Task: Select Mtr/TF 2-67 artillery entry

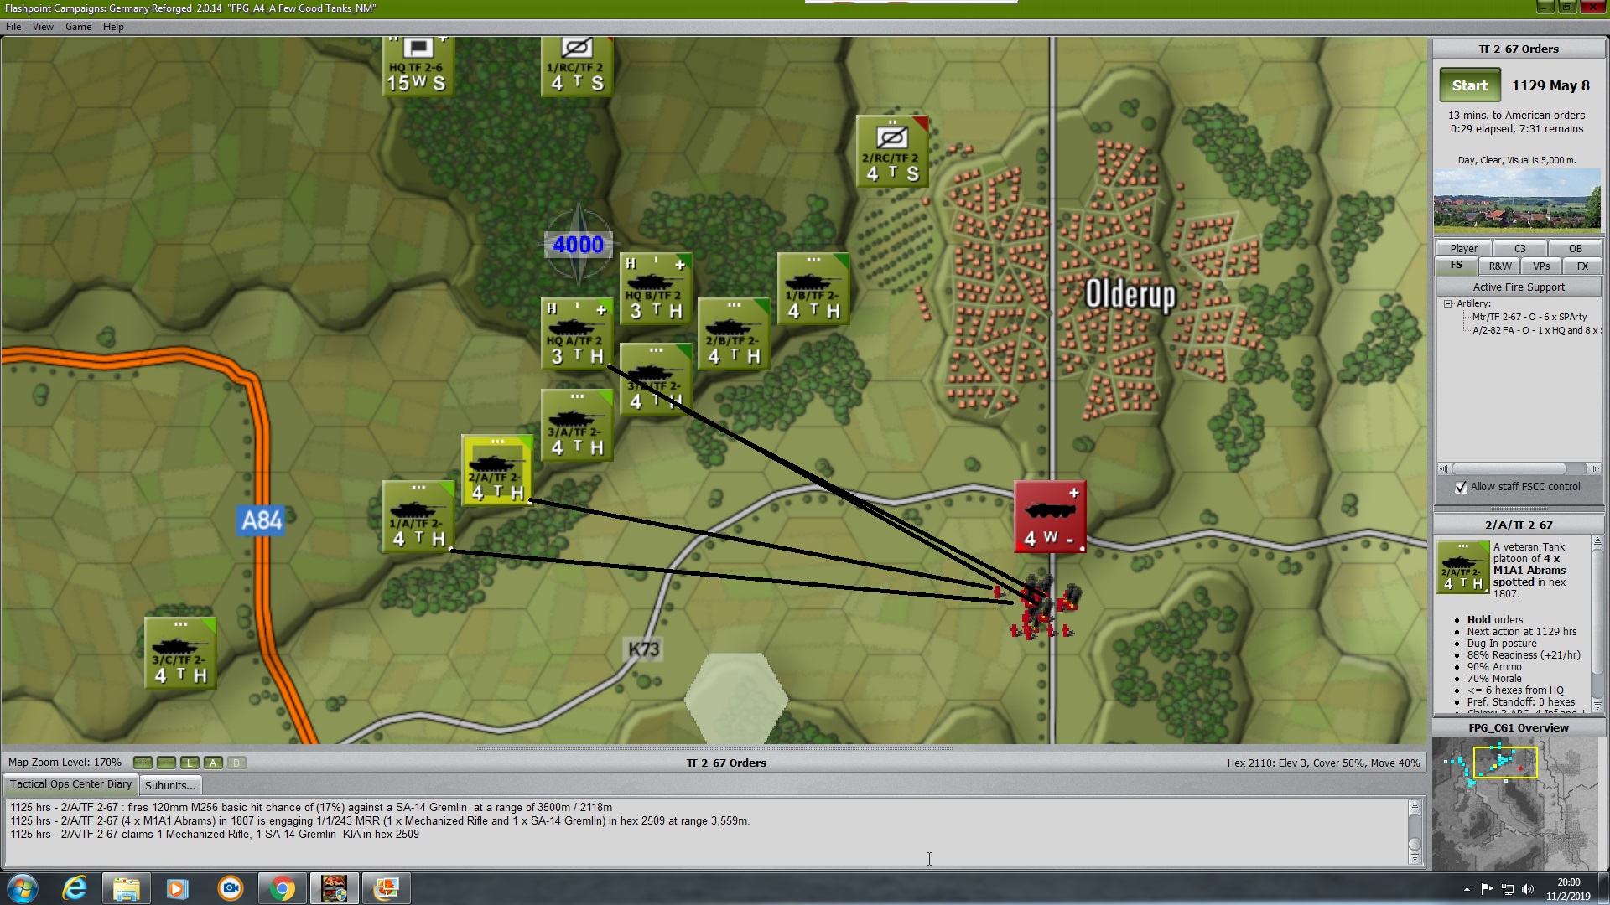Action: 1529,317
